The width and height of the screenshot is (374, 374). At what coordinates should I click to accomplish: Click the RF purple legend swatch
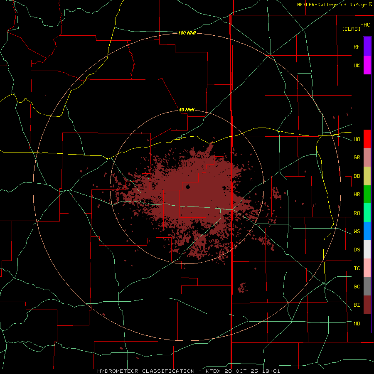[x=367, y=47]
